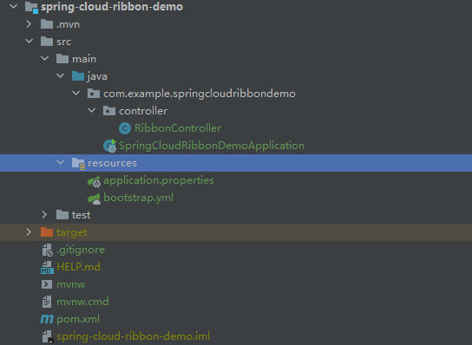Select the HELP.md file name
The image size is (472, 345).
(x=78, y=267)
